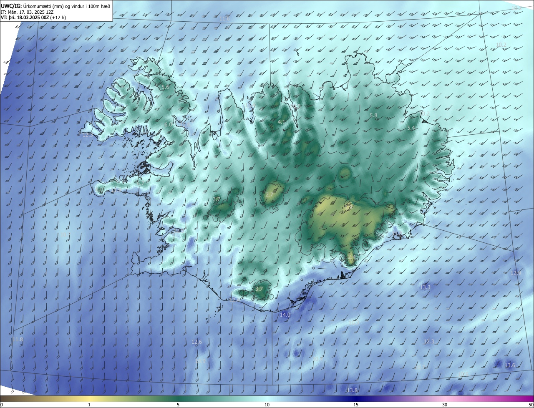Click the 13.8 value above the color scale
The width and height of the screenshot is (534, 408).
[352, 390]
